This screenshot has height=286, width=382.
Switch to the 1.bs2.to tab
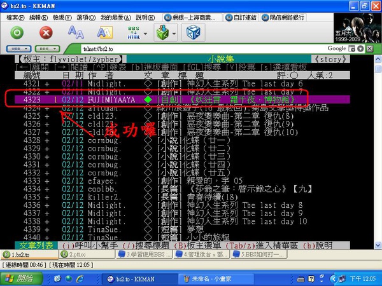(29, 254)
